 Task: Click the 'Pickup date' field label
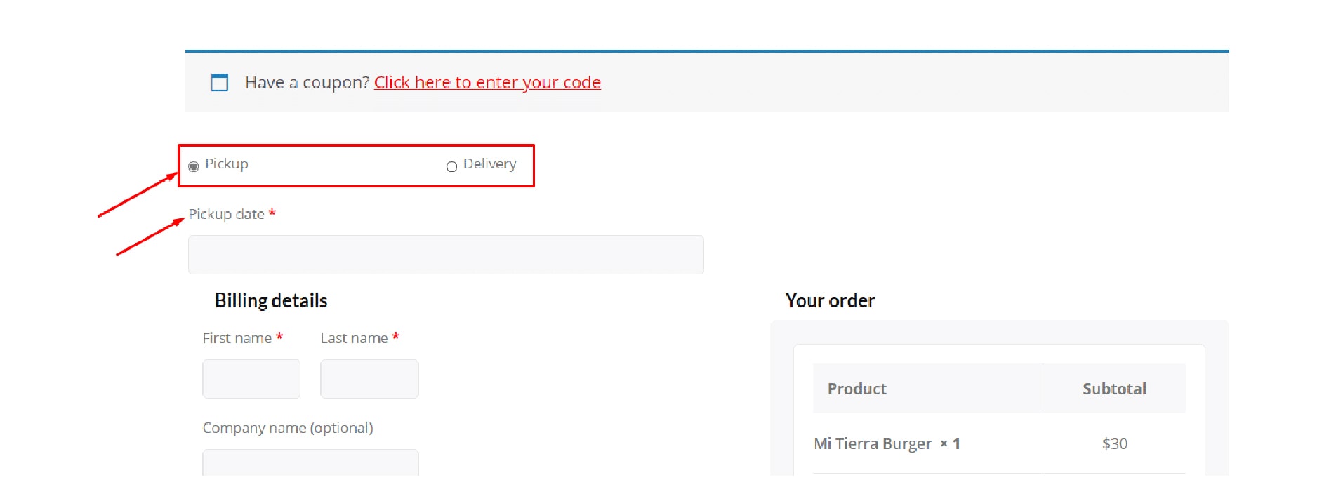click(x=226, y=214)
